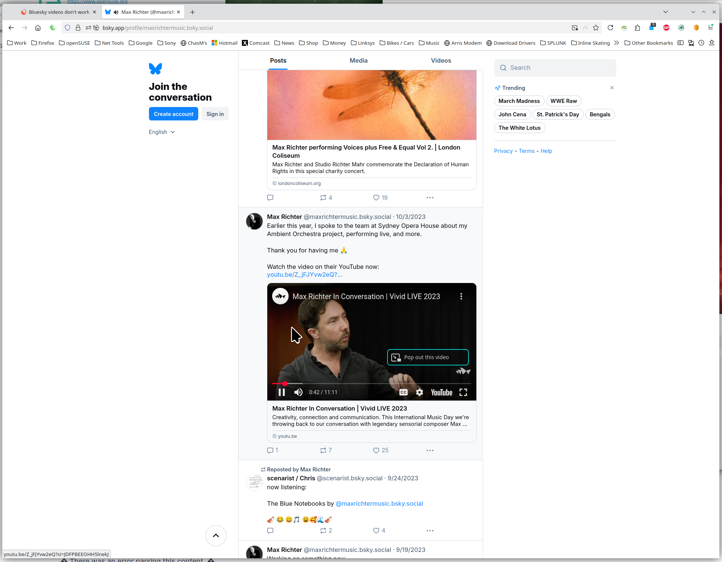Viewport: 722px width, 562px height.
Task: Bookmark this page with the star icon
Action: pos(596,28)
